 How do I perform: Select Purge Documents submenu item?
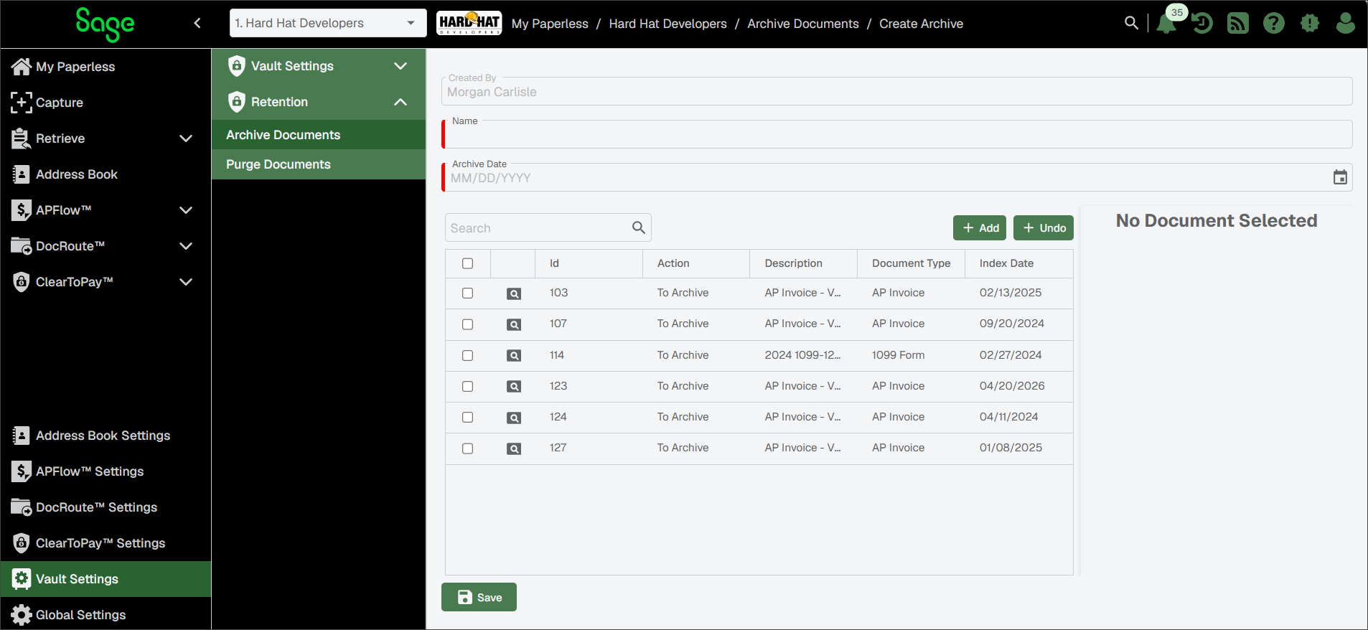click(319, 164)
